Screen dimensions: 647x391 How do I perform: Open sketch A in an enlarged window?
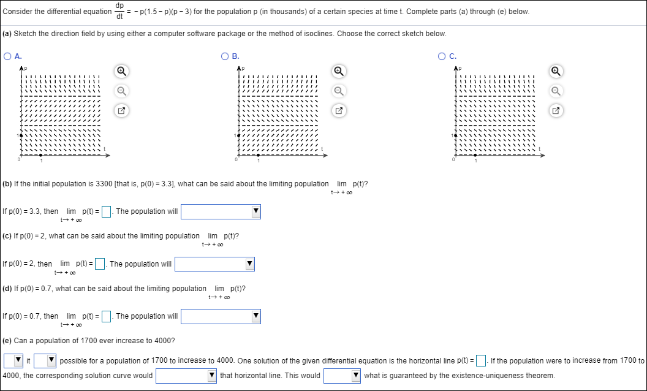pos(121,110)
